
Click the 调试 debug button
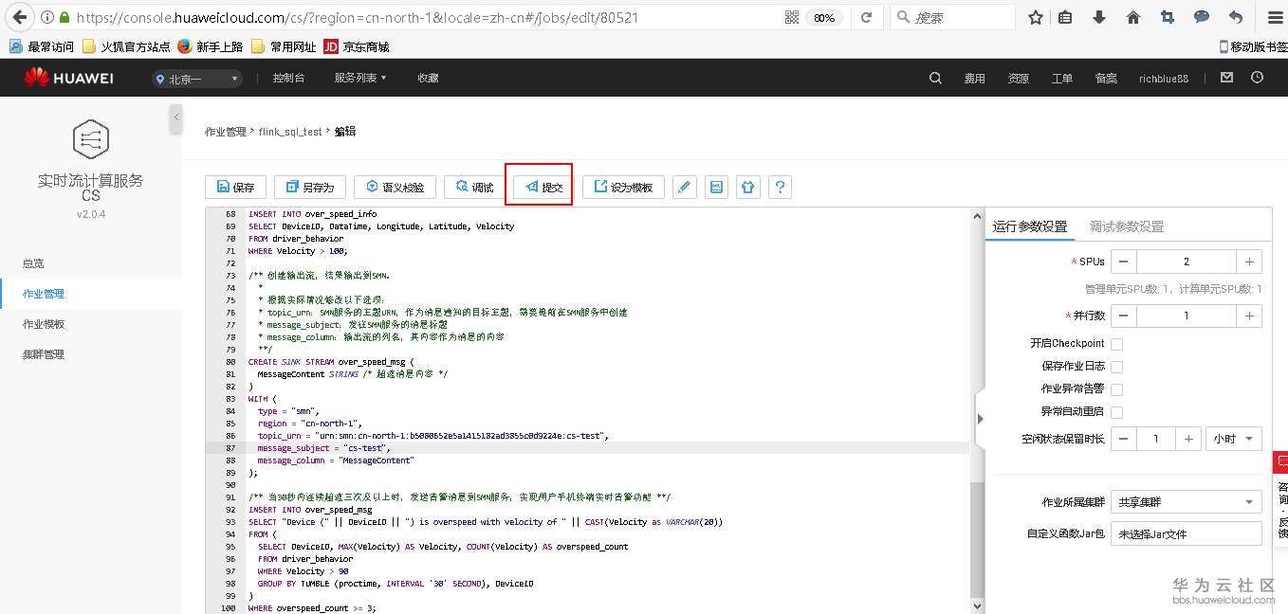click(x=474, y=187)
